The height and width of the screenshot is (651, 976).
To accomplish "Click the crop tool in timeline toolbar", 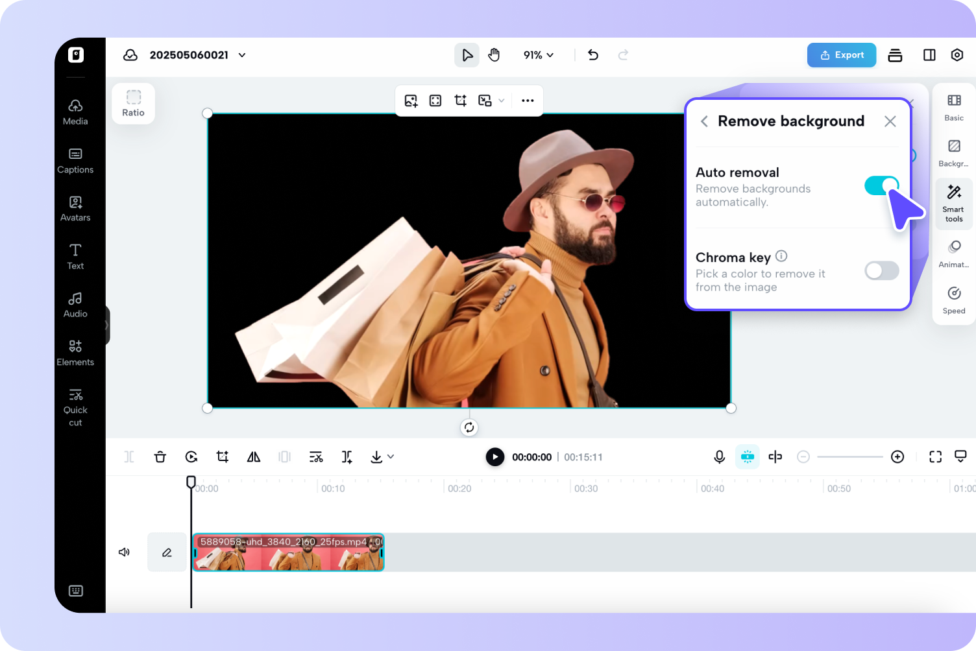I will tap(222, 457).
